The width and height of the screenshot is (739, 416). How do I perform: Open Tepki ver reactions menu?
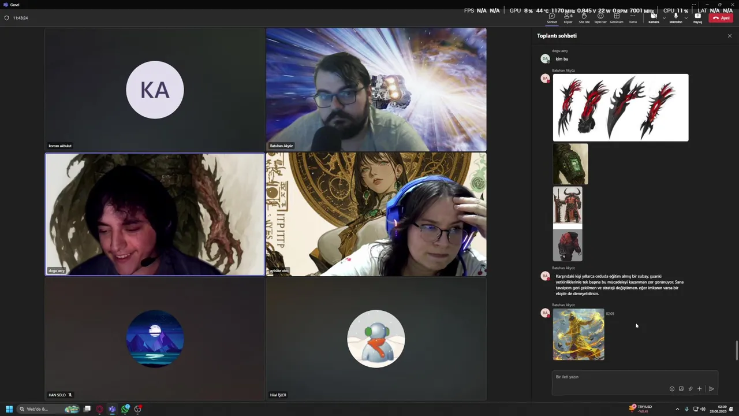pos(600,18)
